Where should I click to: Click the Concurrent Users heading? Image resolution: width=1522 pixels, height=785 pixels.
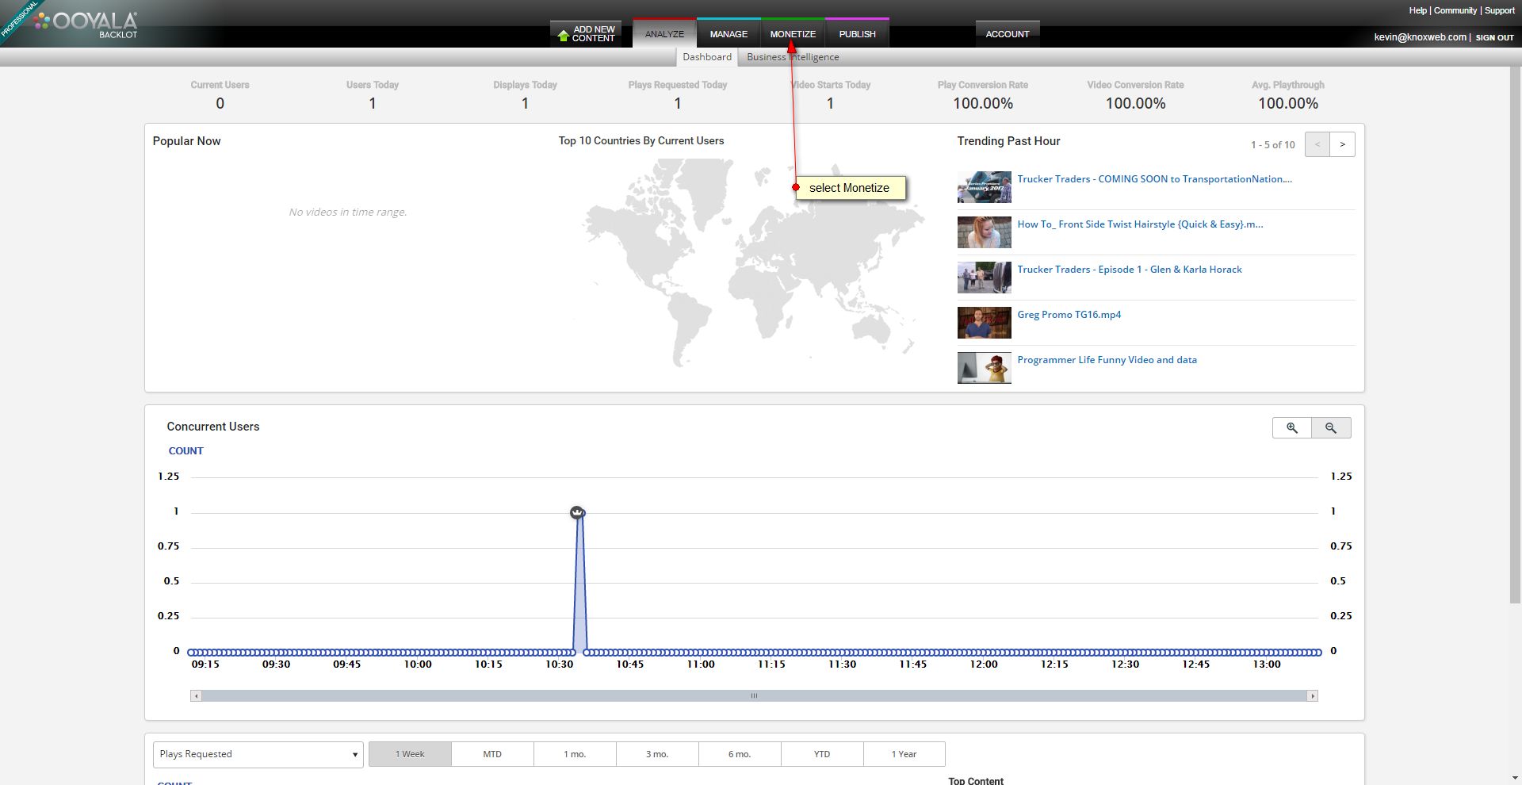click(x=213, y=427)
